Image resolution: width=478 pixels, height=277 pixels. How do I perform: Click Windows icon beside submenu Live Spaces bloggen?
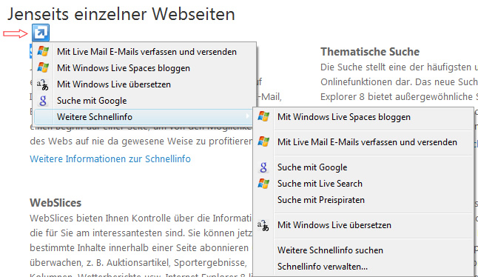pyautogui.click(x=263, y=116)
